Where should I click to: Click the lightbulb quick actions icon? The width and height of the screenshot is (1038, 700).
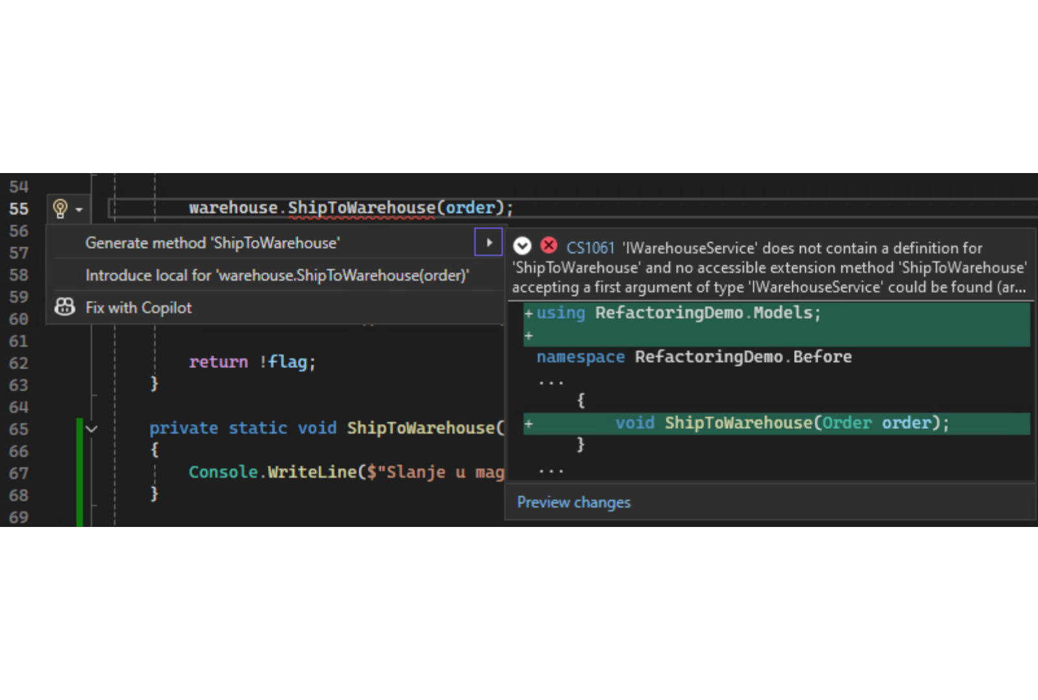(x=60, y=209)
